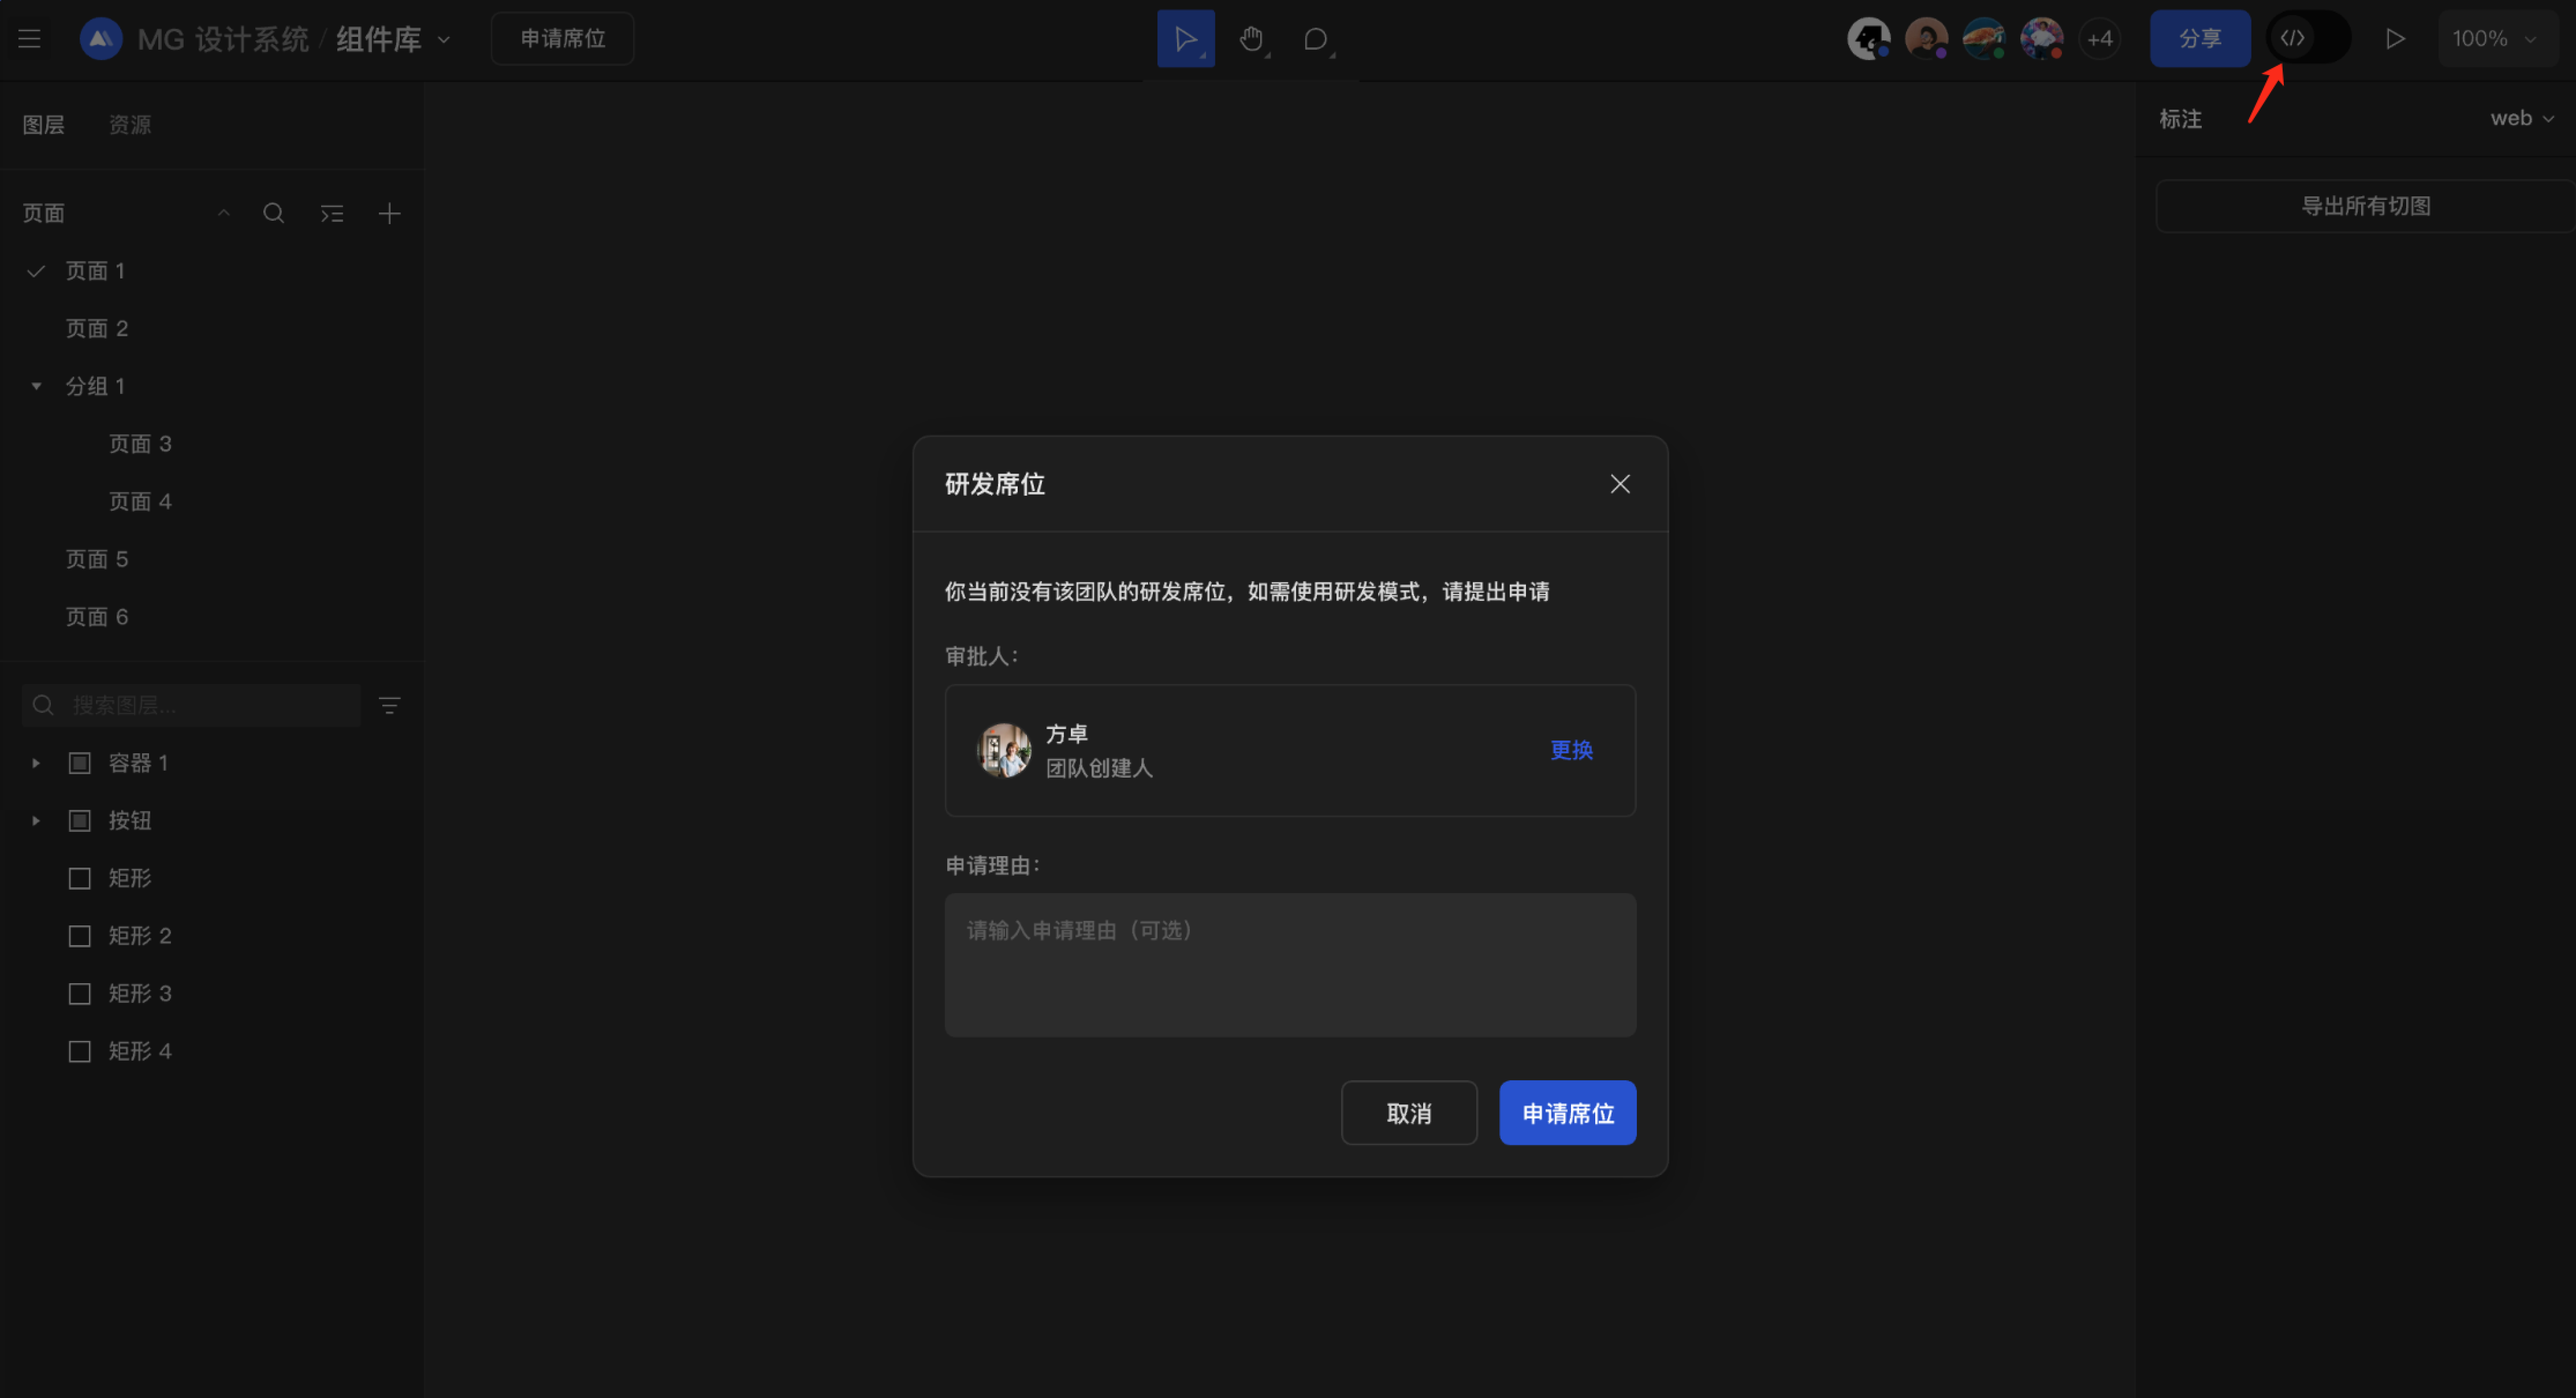Select the move/pointer tool
This screenshot has height=1398, width=2576.
click(x=1186, y=39)
